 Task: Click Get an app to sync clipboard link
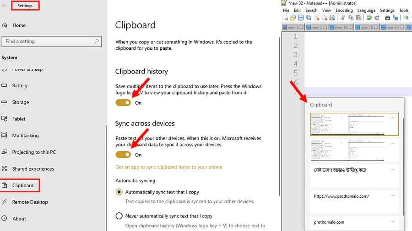click(x=169, y=167)
